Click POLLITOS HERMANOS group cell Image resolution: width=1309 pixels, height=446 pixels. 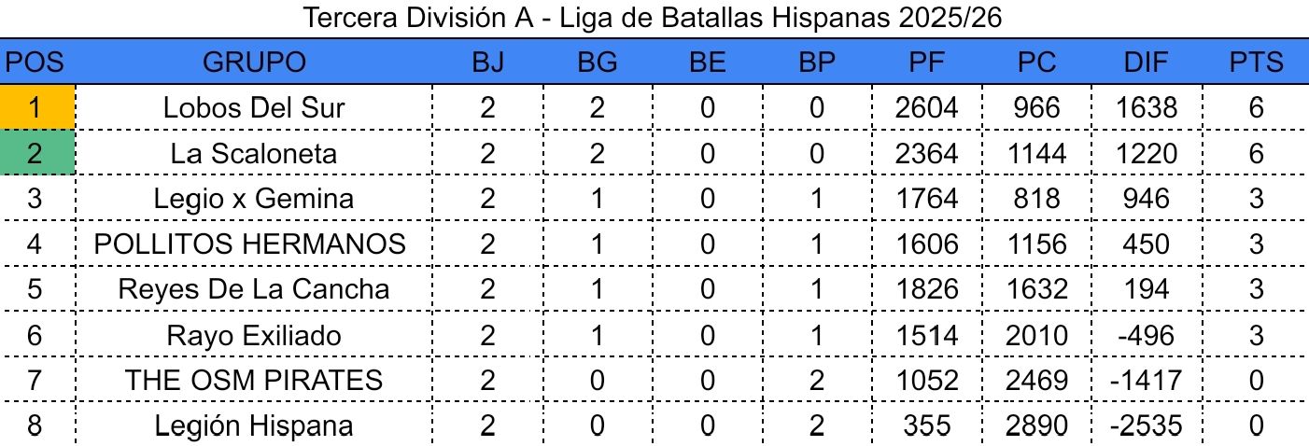[x=250, y=244]
